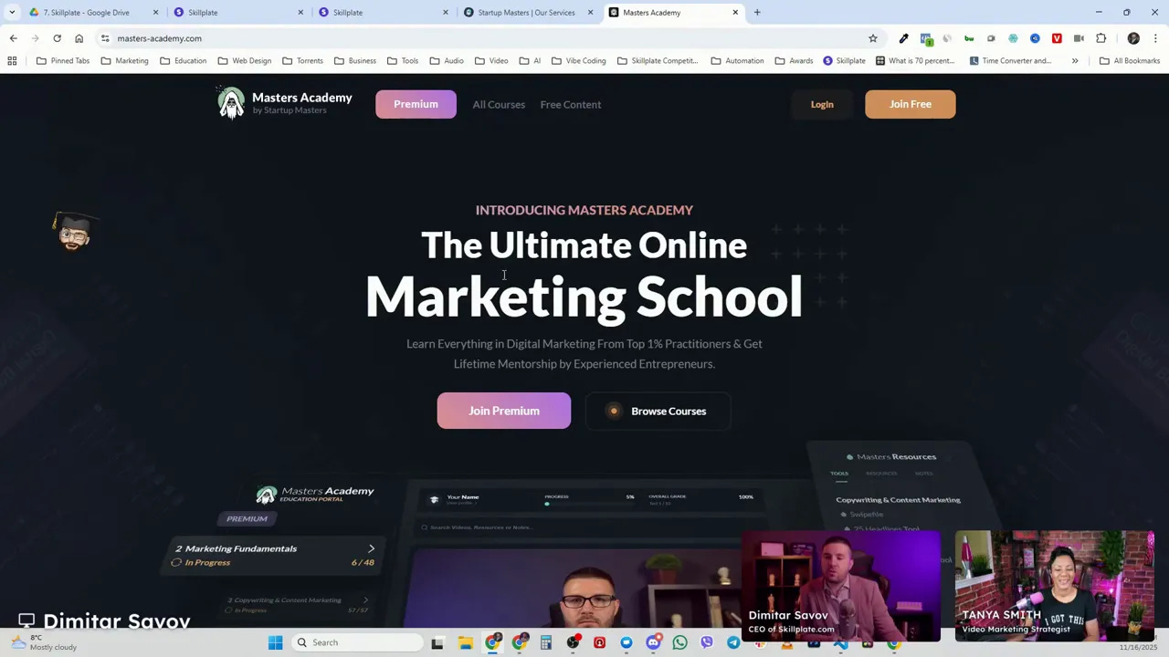Click the Login button
Screen dimensions: 1169x657
pos(822,104)
